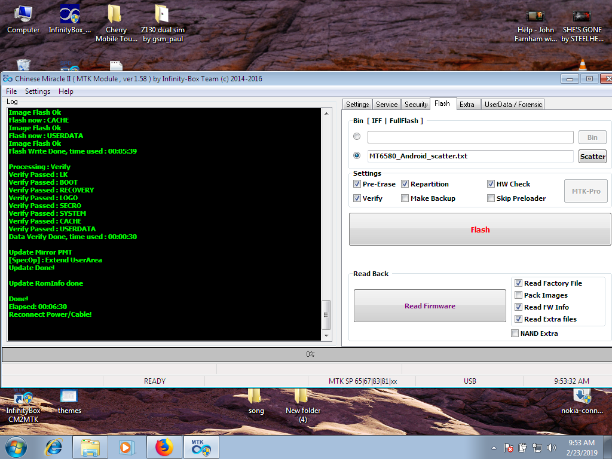
Task: Open New folder (4) on desktop
Action: point(302,406)
